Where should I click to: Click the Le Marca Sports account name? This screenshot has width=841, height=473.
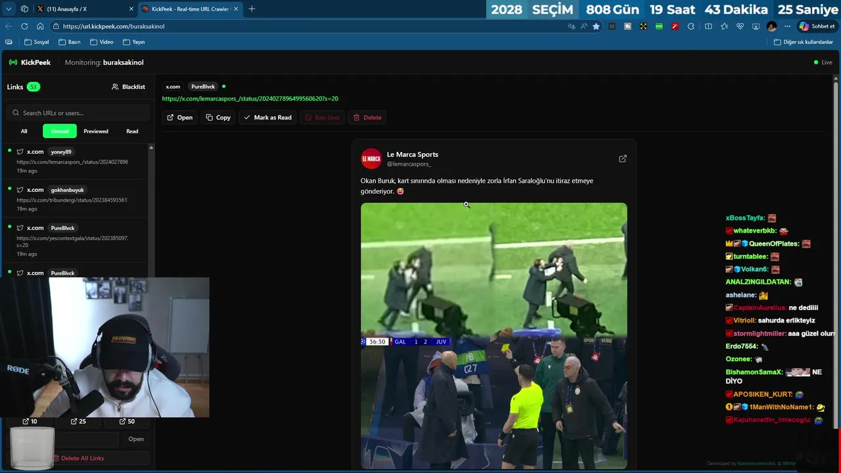413,154
